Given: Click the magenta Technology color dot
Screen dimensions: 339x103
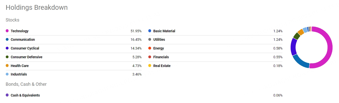Looking at the screenshot, I should pyautogui.click(x=7, y=31).
